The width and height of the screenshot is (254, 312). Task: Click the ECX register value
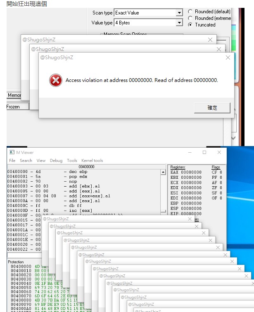coord(191,182)
